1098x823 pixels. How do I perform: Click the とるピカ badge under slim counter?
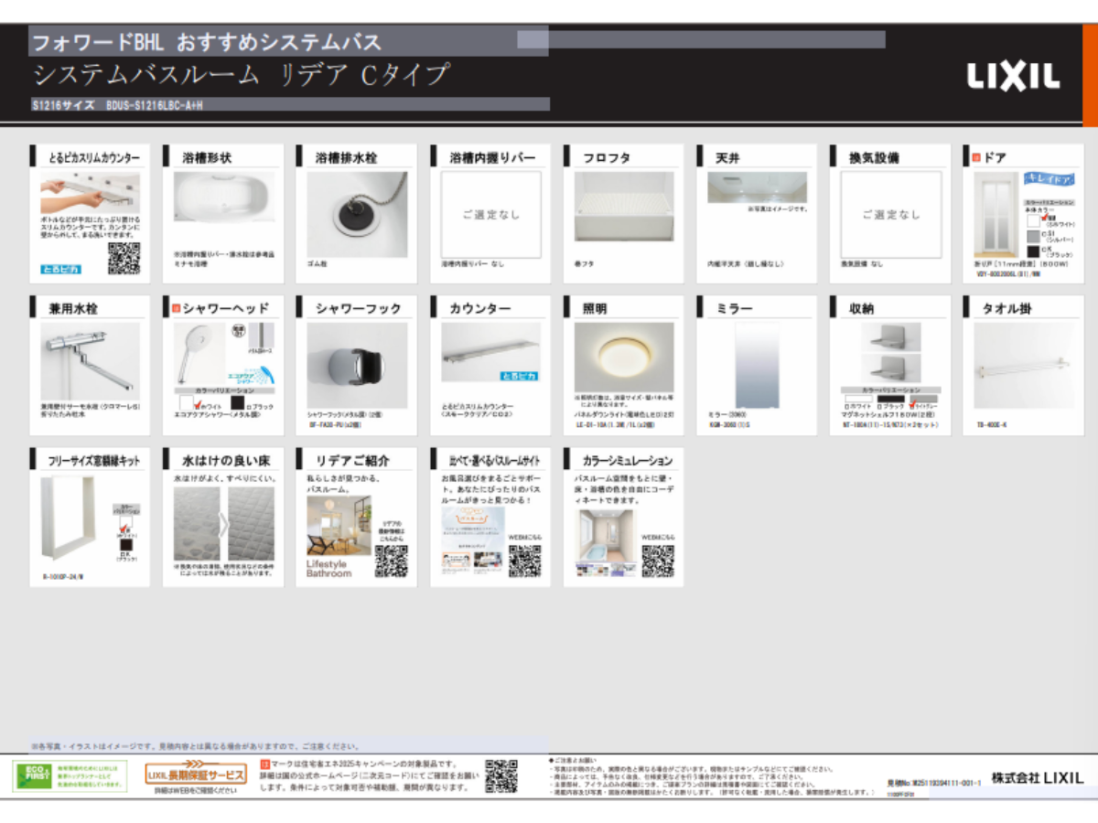60,269
